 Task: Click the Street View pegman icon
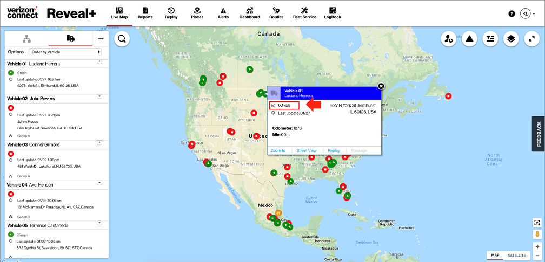537,235
